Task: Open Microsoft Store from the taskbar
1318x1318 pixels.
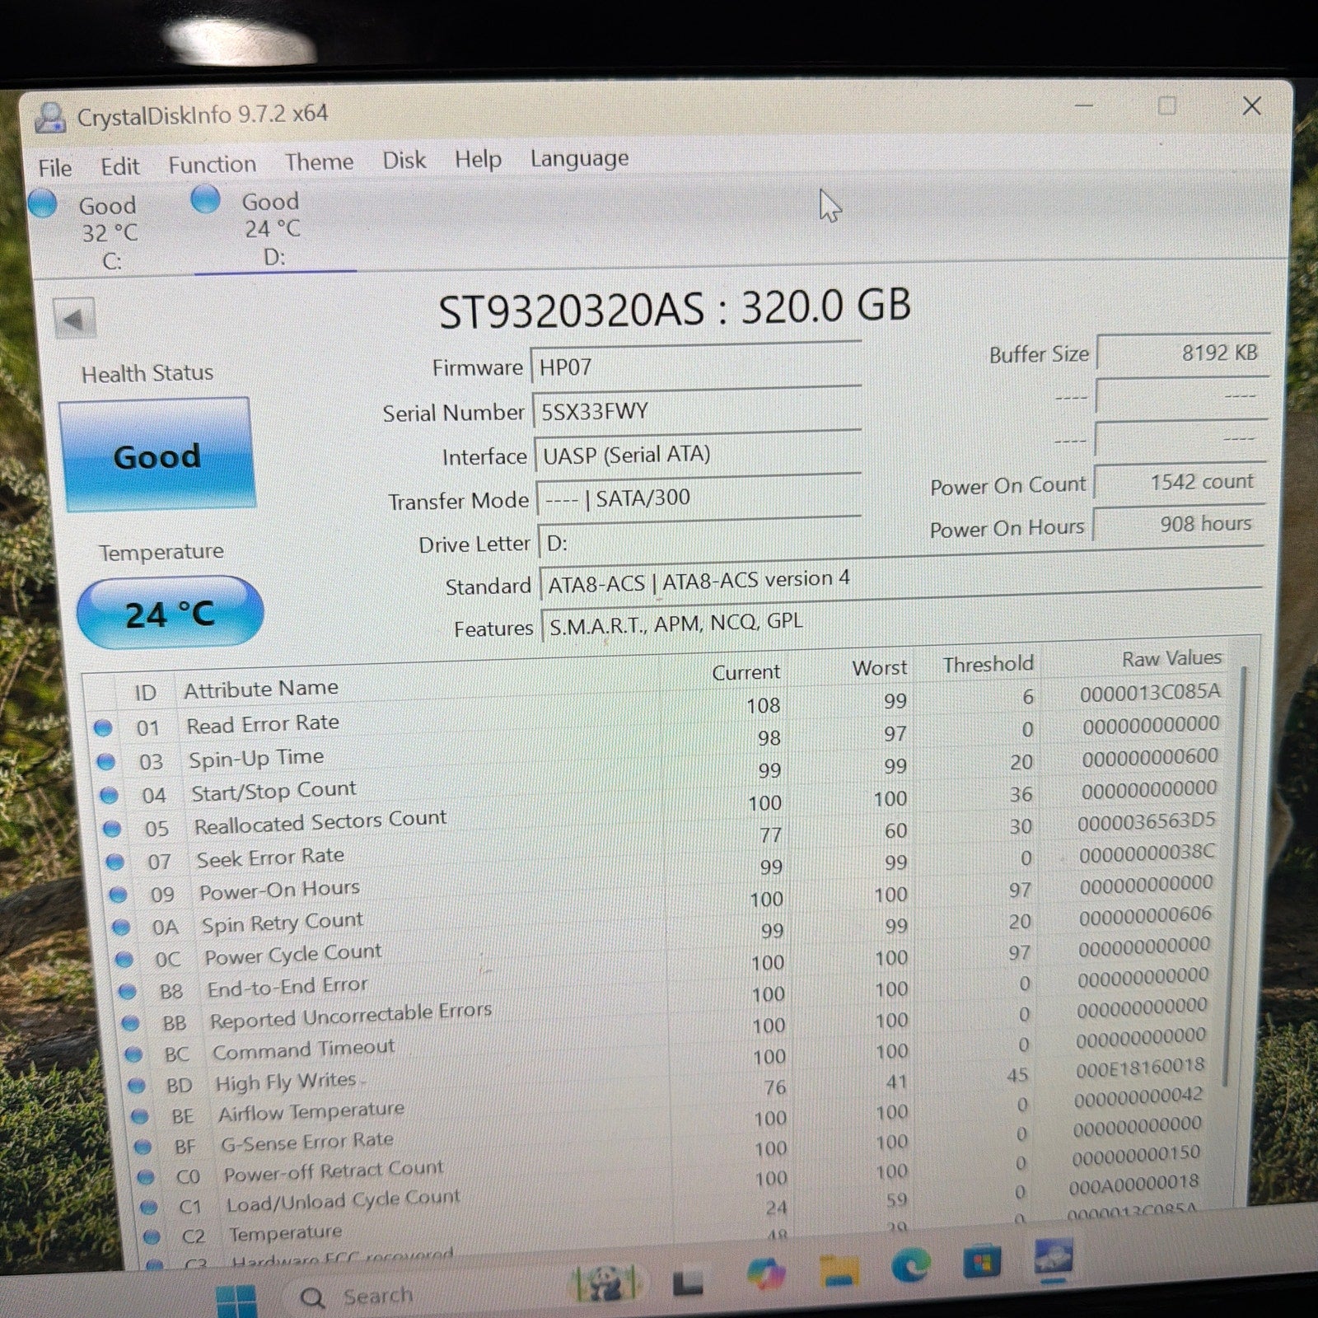Action: 983,1262
